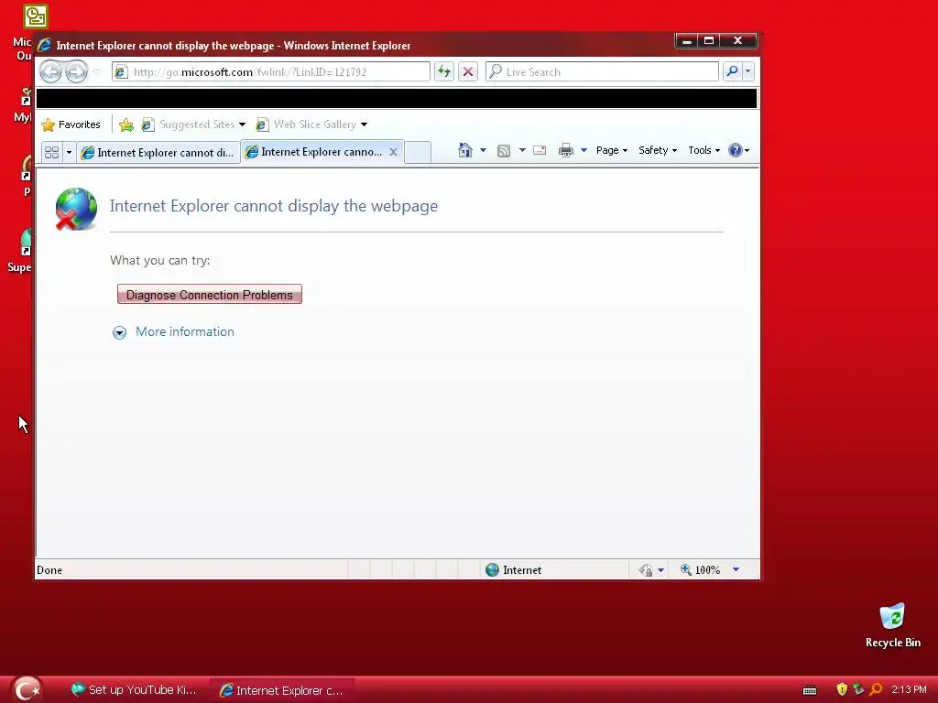
Task: Open Home dropdown arrow
Action: click(x=483, y=150)
